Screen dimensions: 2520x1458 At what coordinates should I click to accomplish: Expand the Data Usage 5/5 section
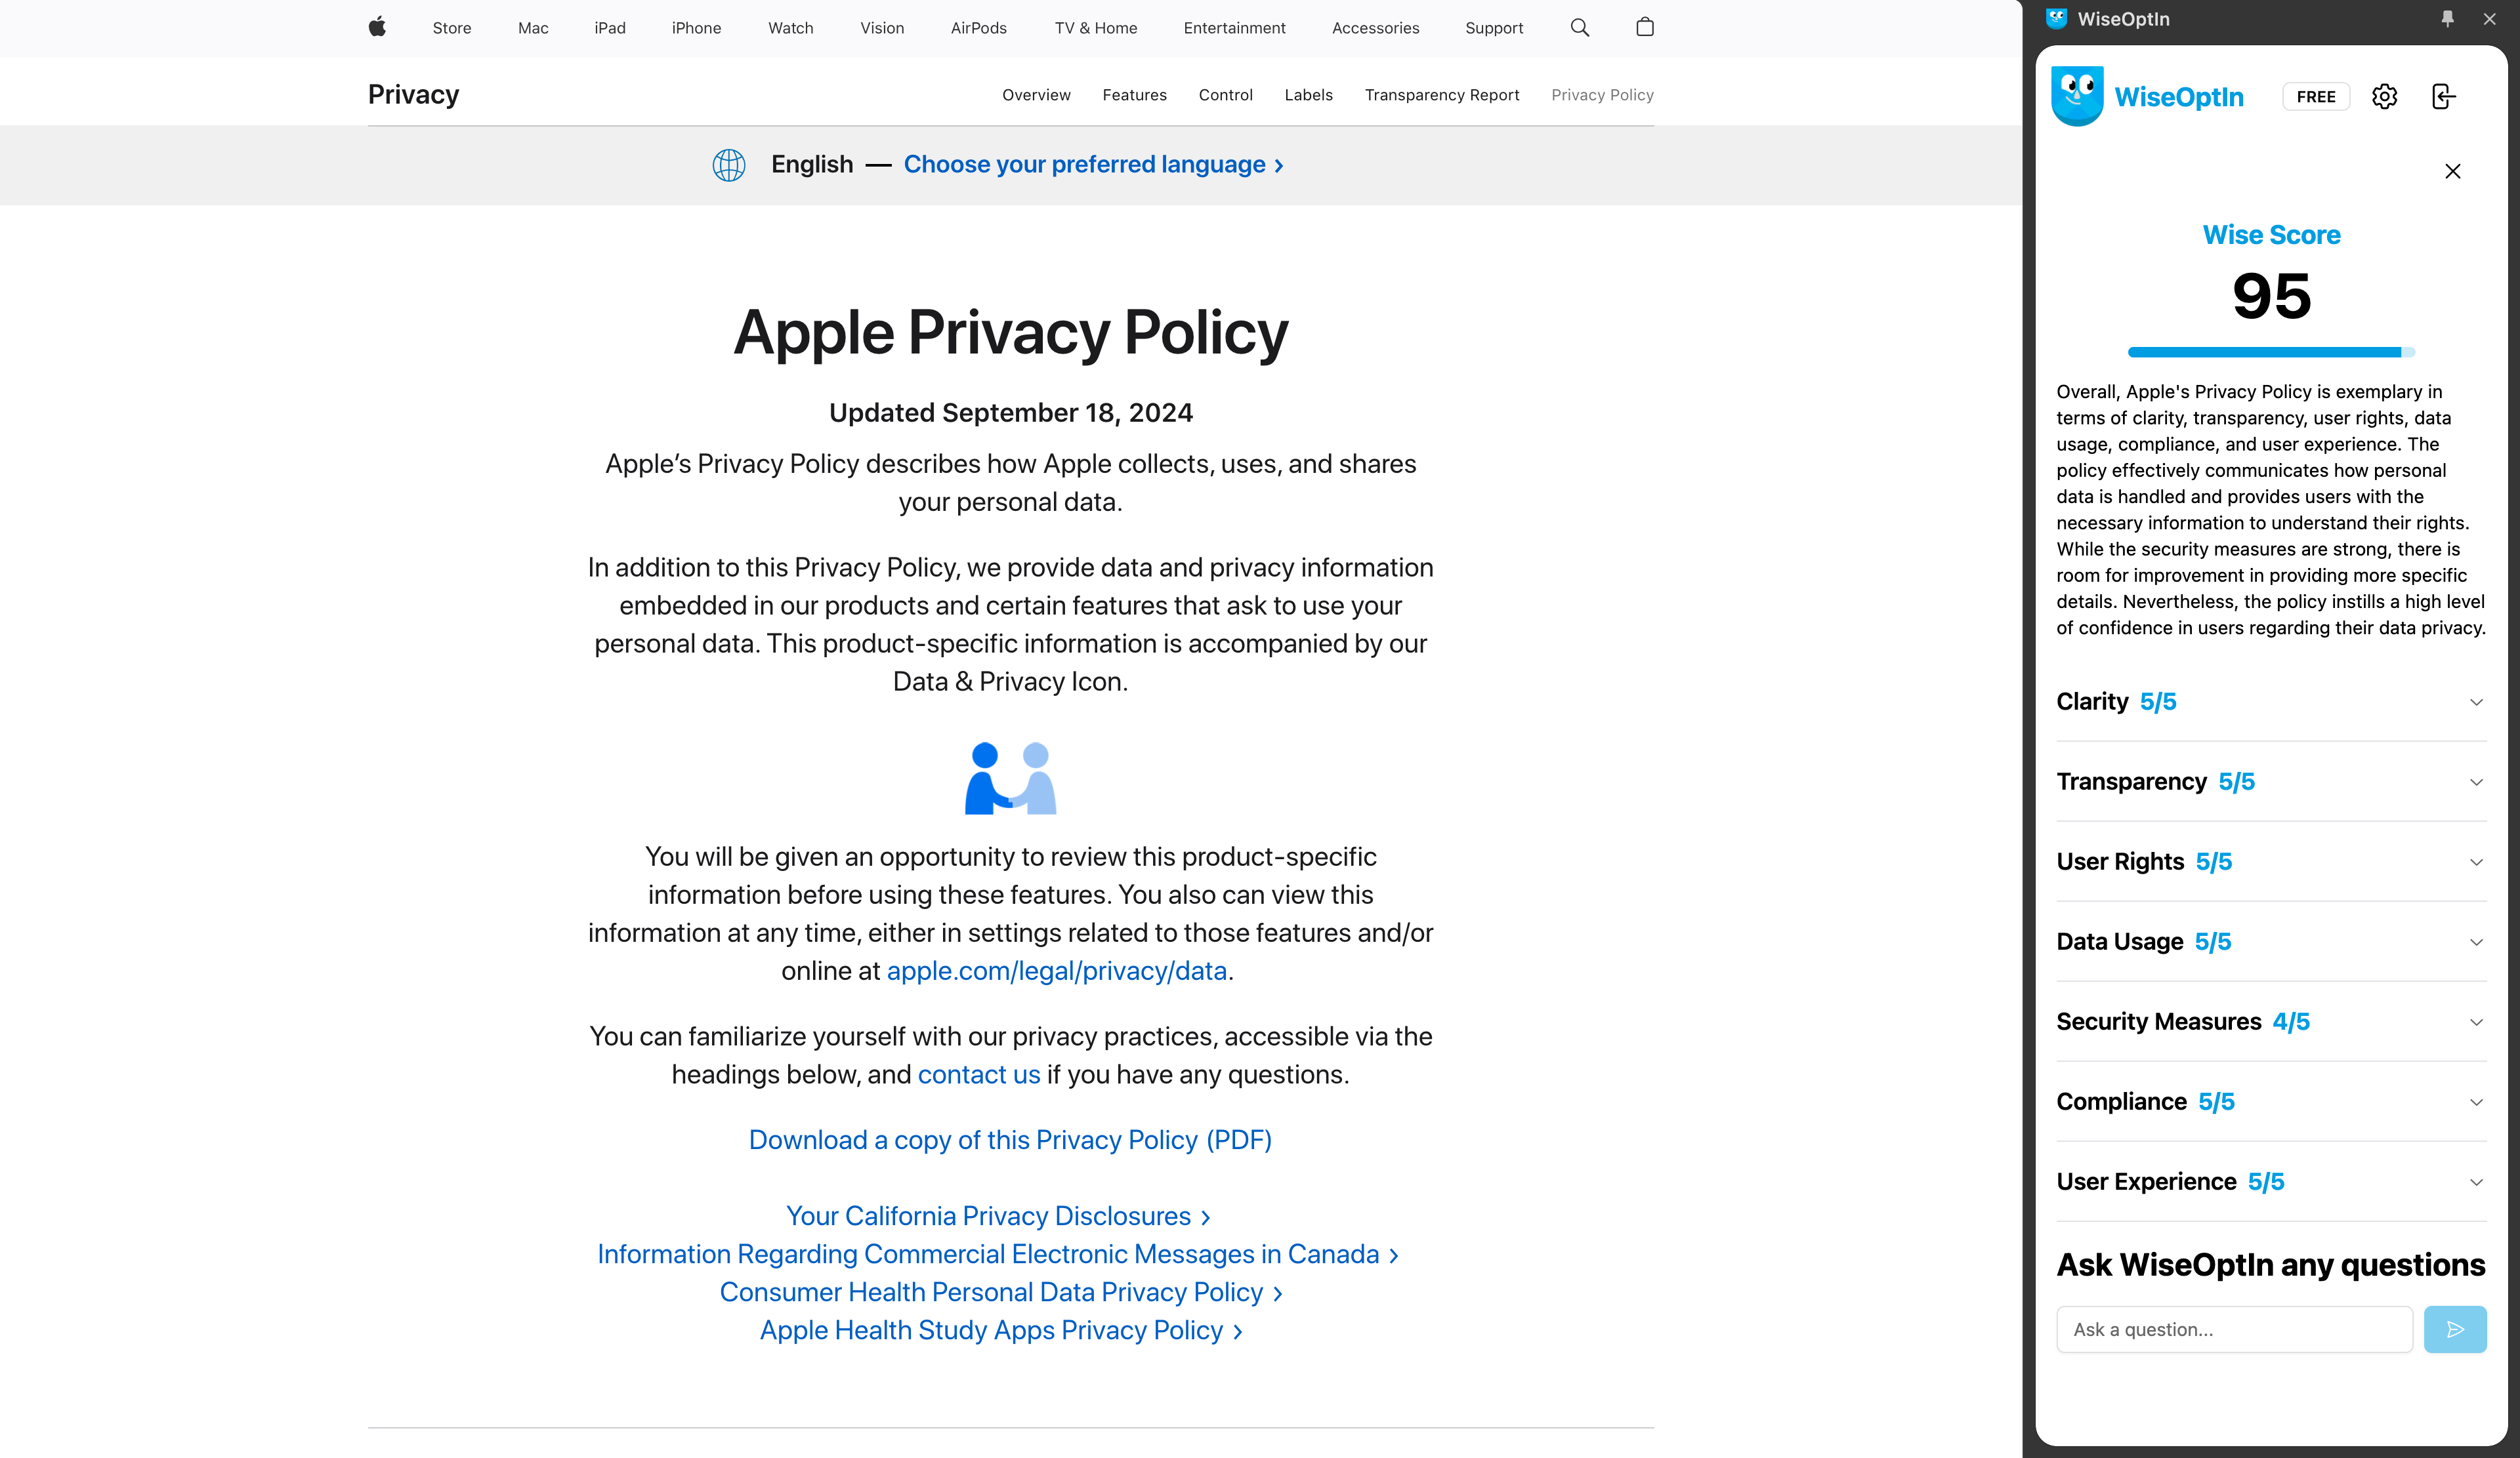pyautogui.click(x=2271, y=941)
